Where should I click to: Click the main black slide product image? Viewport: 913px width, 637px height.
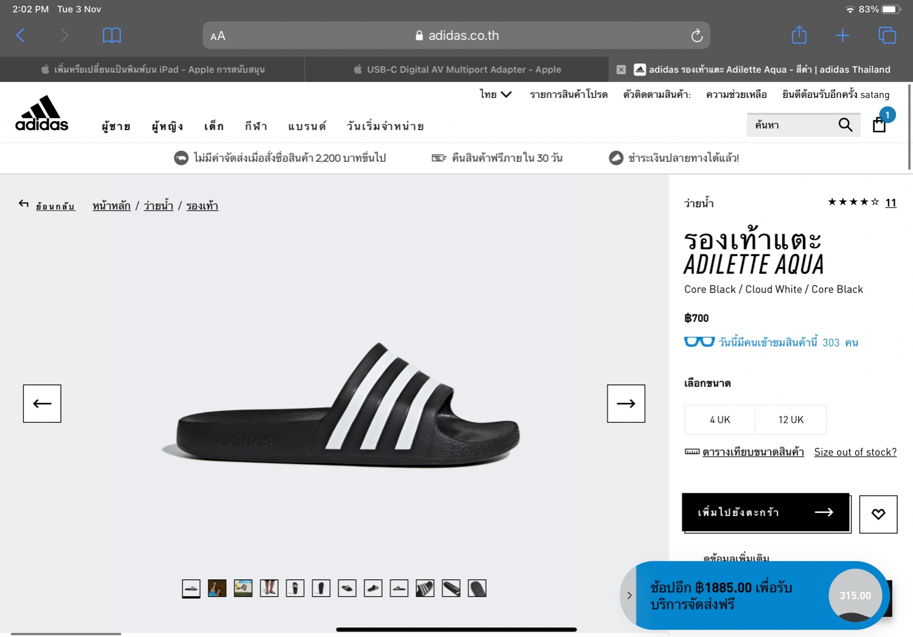pyautogui.click(x=341, y=405)
